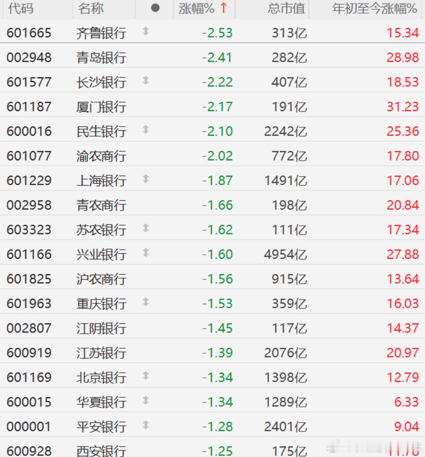Select the 长沙银行 stock name

pyautogui.click(x=101, y=82)
